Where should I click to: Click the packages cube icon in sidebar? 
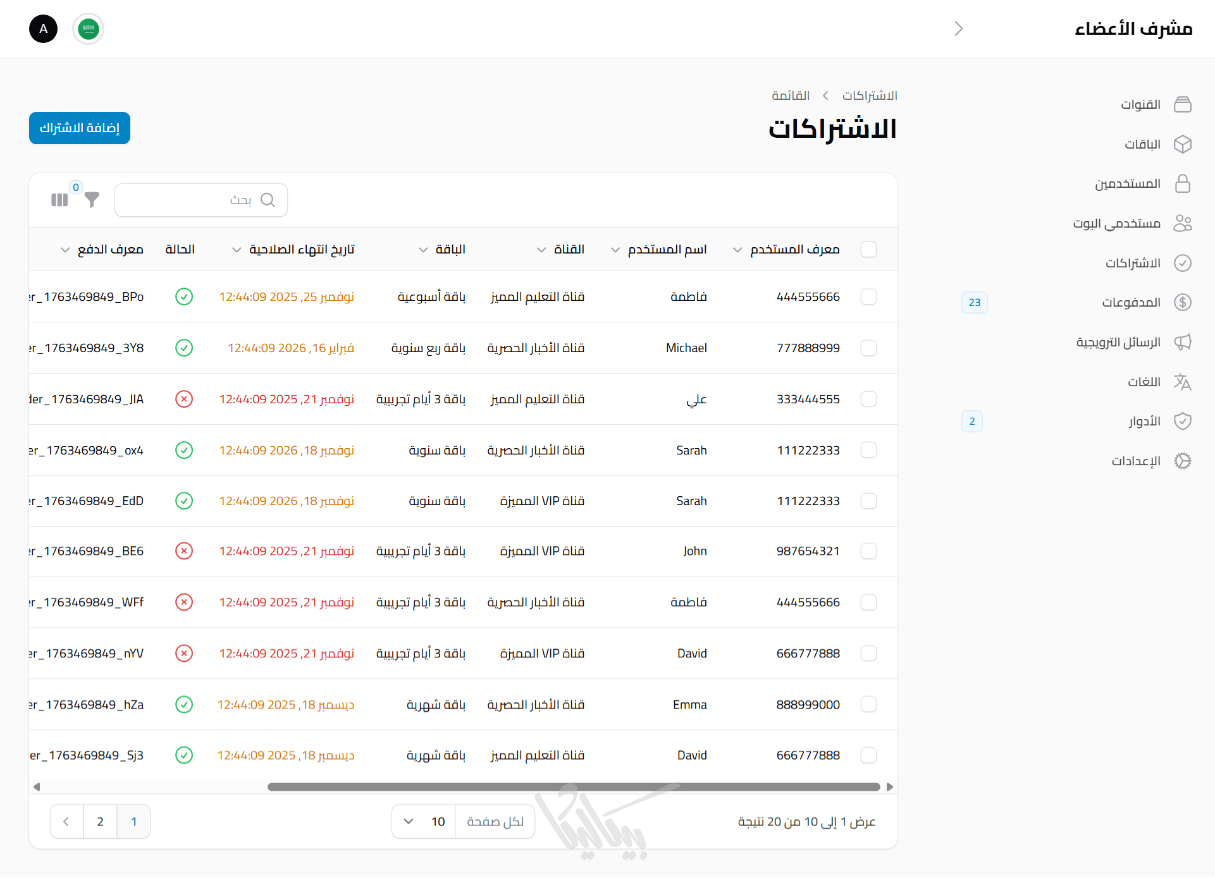pos(1182,144)
